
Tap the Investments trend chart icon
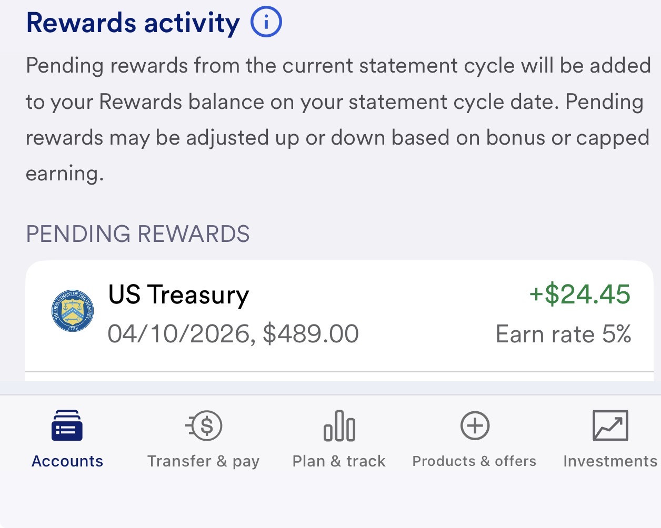pos(610,425)
